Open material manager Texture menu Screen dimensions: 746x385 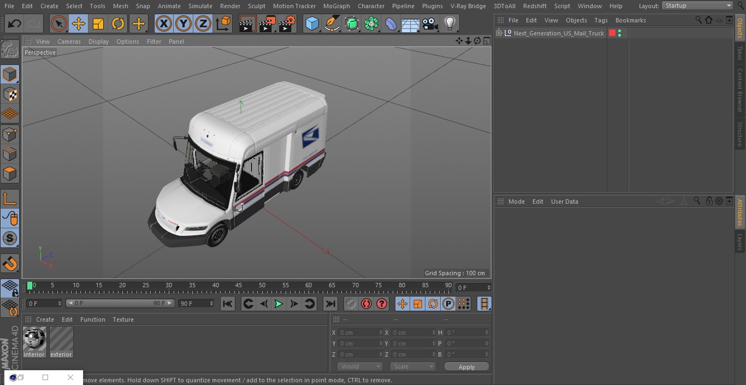pyautogui.click(x=123, y=319)
